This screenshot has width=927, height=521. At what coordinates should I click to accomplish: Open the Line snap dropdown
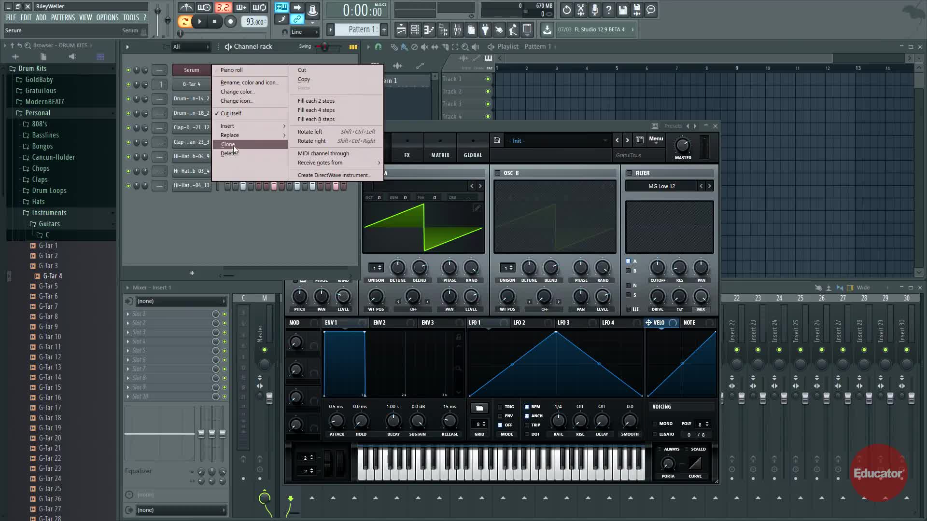point(305,32)
